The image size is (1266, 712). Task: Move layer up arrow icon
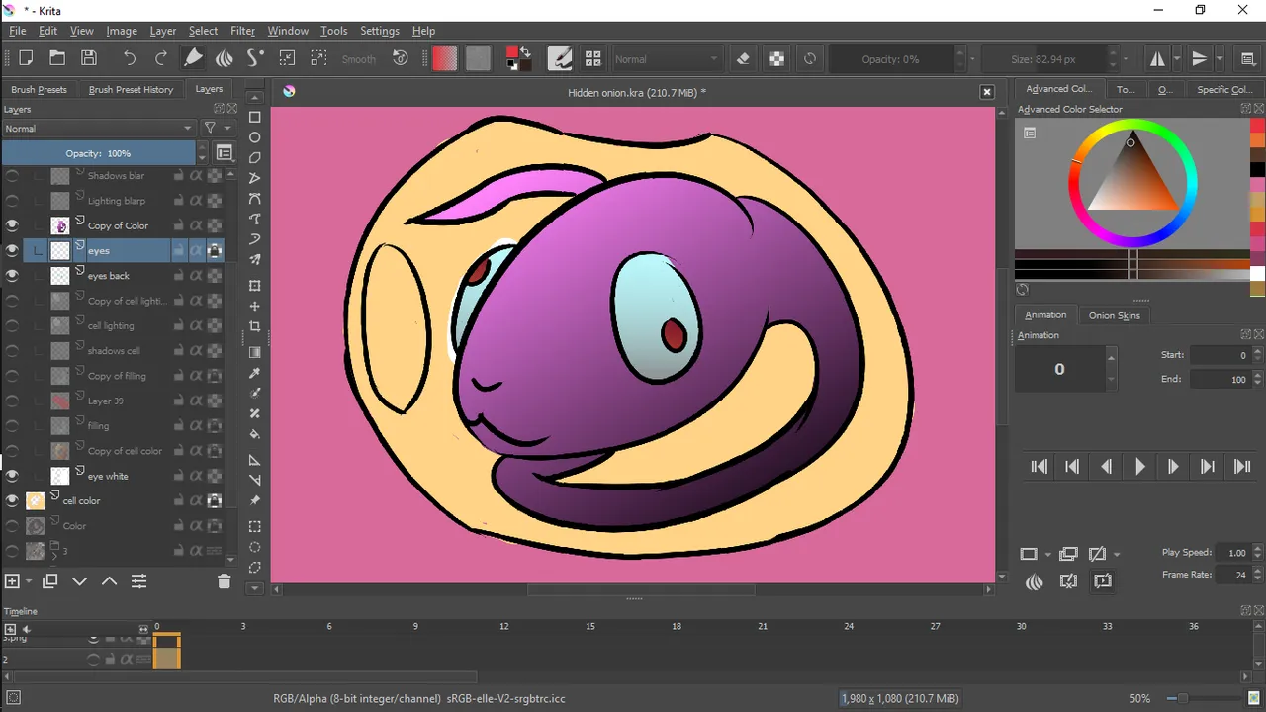pyautogui.click(x=109, y=581)
